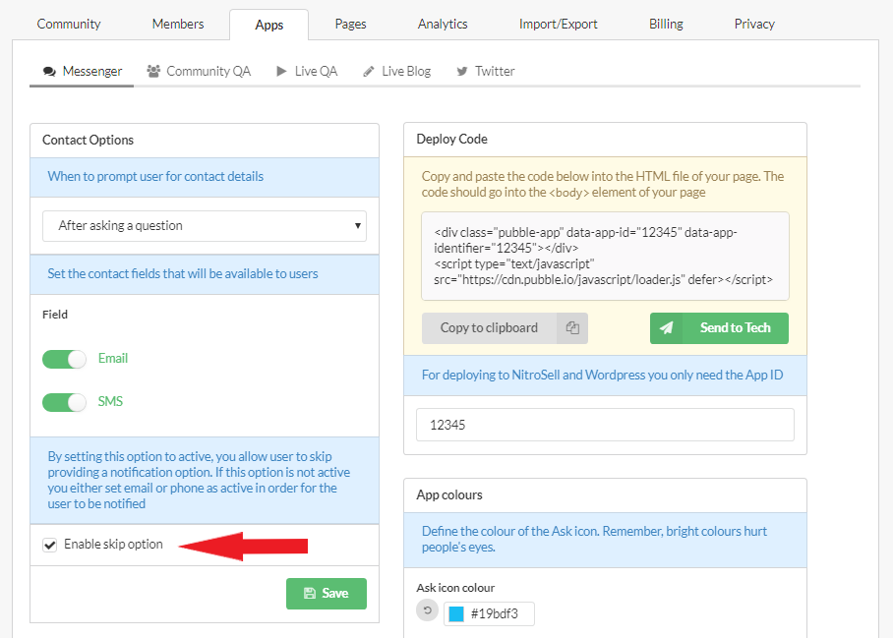Click the Live Blog pencil icon
This screenshot has width=893, height=638.
click(x=369, y=71)
